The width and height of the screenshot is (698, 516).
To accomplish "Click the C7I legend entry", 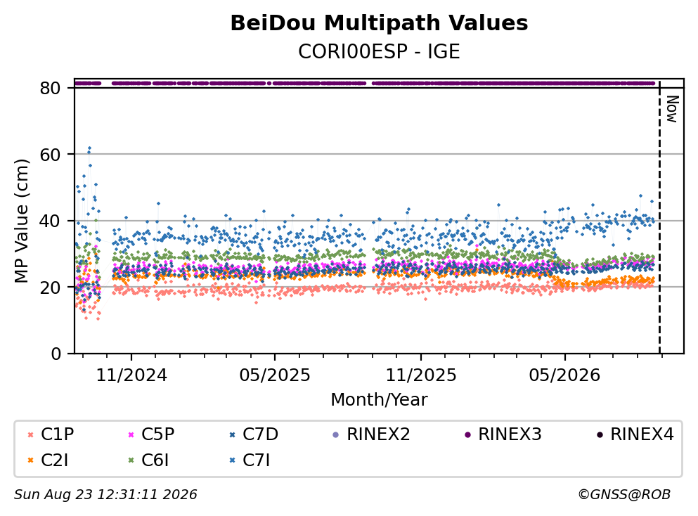I will (250, 460).
